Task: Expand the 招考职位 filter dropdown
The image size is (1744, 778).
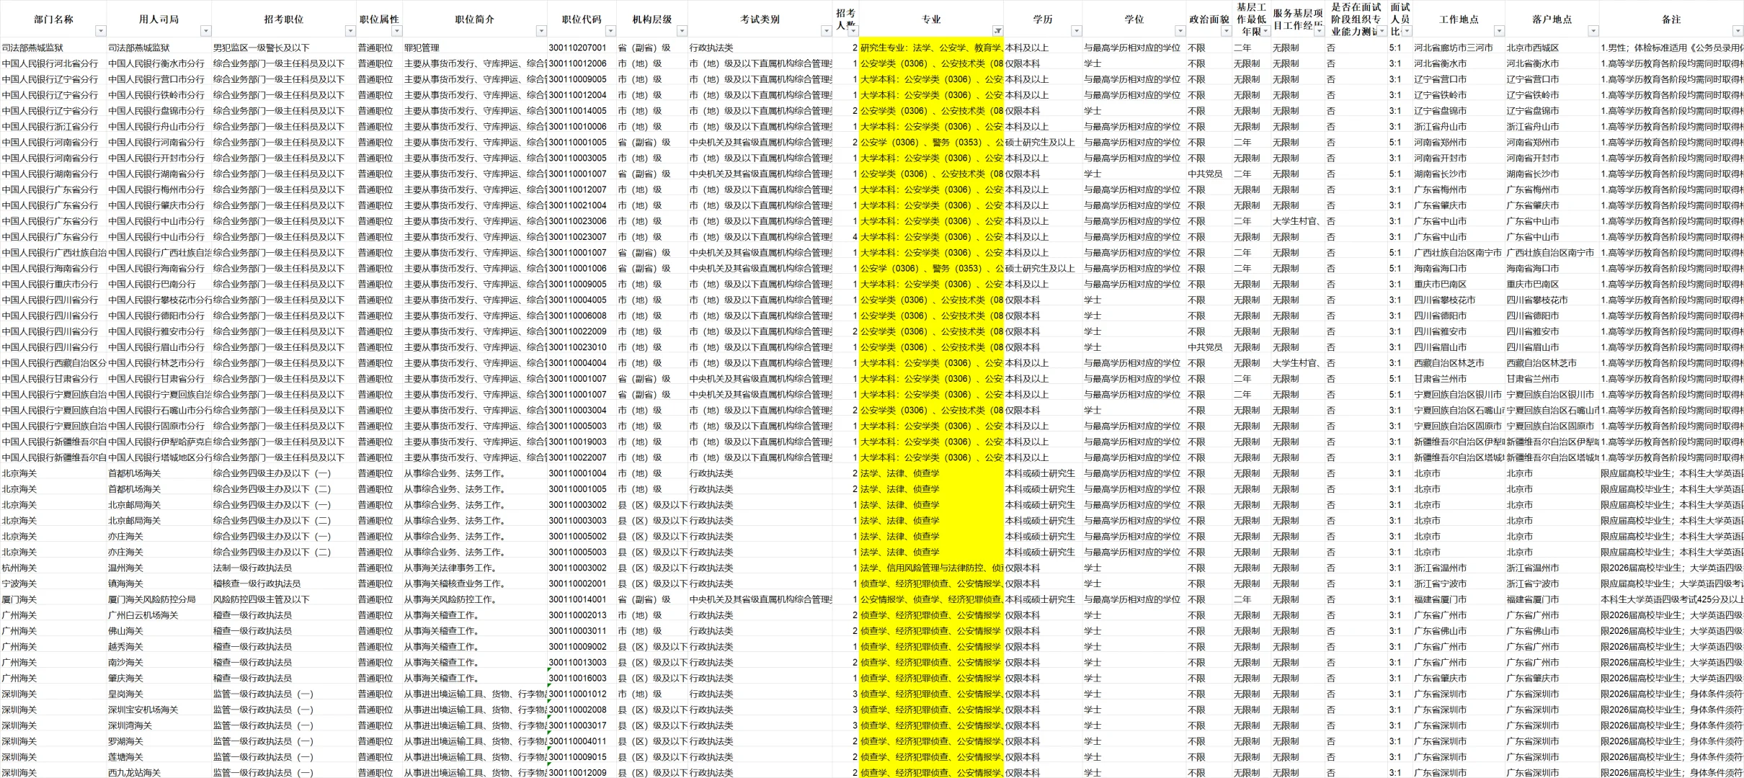Action: [x=350, y=31]
